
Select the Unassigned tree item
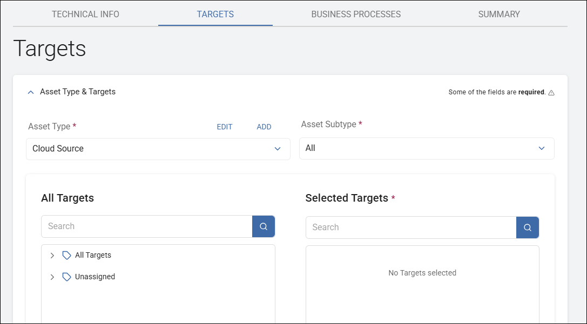(95, 277)
